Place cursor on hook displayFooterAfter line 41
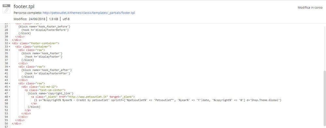Screen dimensions: 326x128 47,73
